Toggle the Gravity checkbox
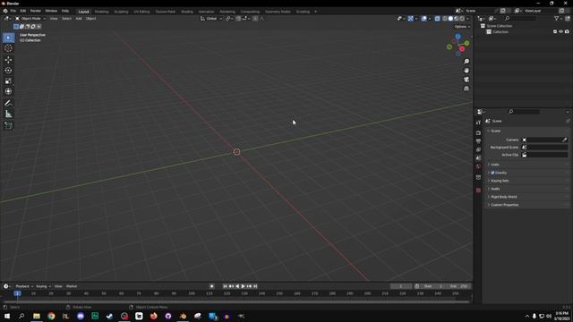The height and width of the screenshot is (322, 573). [x=492, y=173]
